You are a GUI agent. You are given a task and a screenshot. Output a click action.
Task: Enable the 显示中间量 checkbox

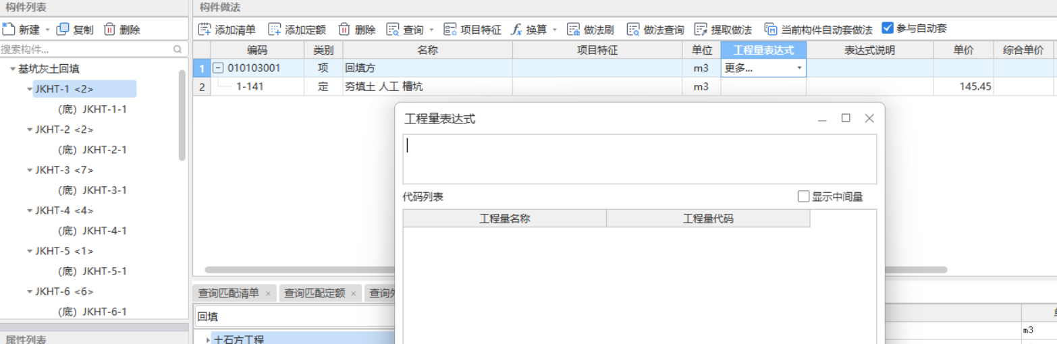803,196
